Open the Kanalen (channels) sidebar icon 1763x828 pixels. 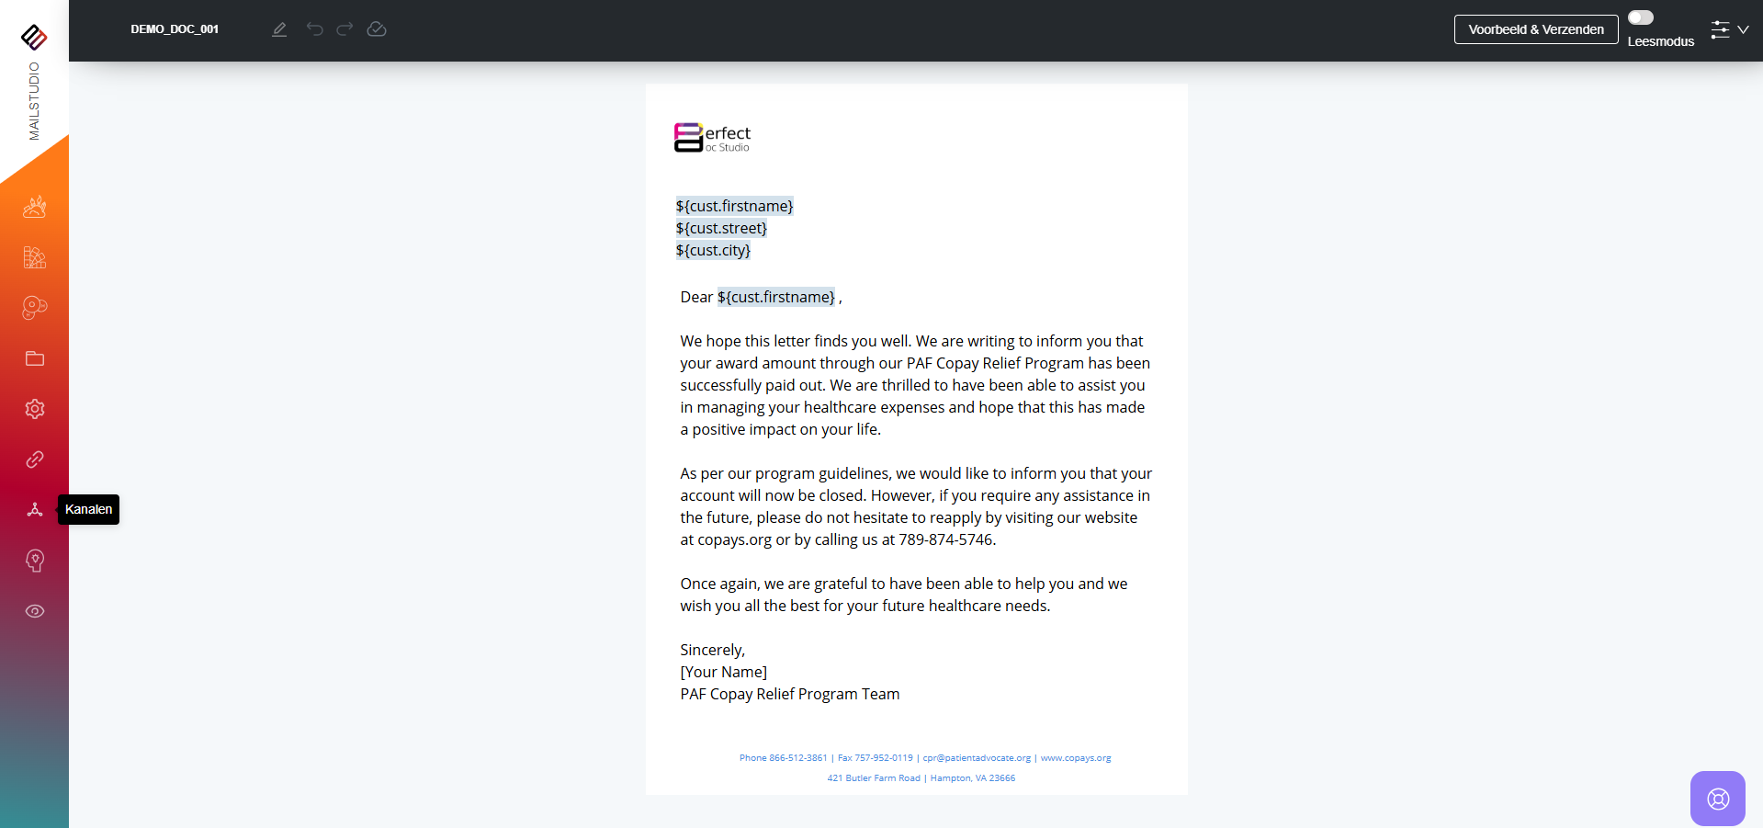pos(35,510)
